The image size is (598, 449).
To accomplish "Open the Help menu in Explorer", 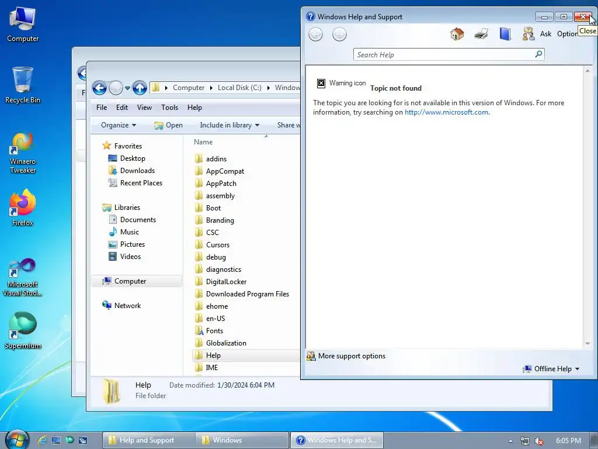I will pyautogui.click(x=194, y=108).
